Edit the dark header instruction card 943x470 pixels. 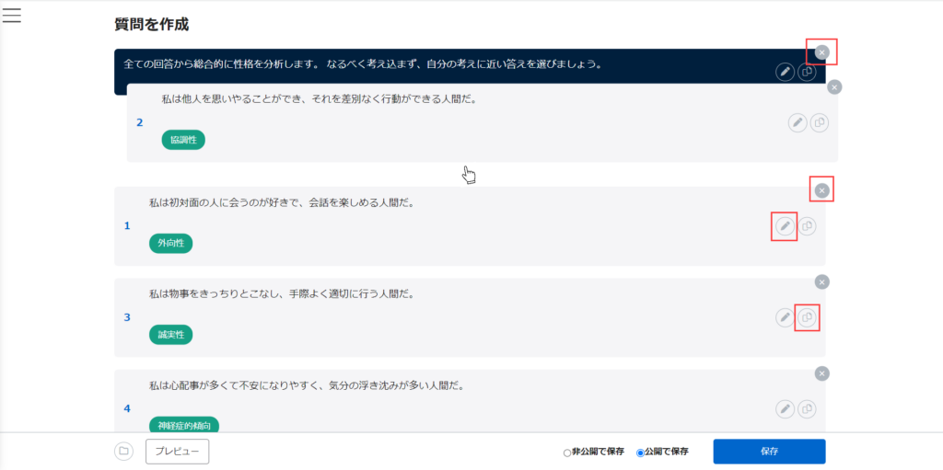785,72
